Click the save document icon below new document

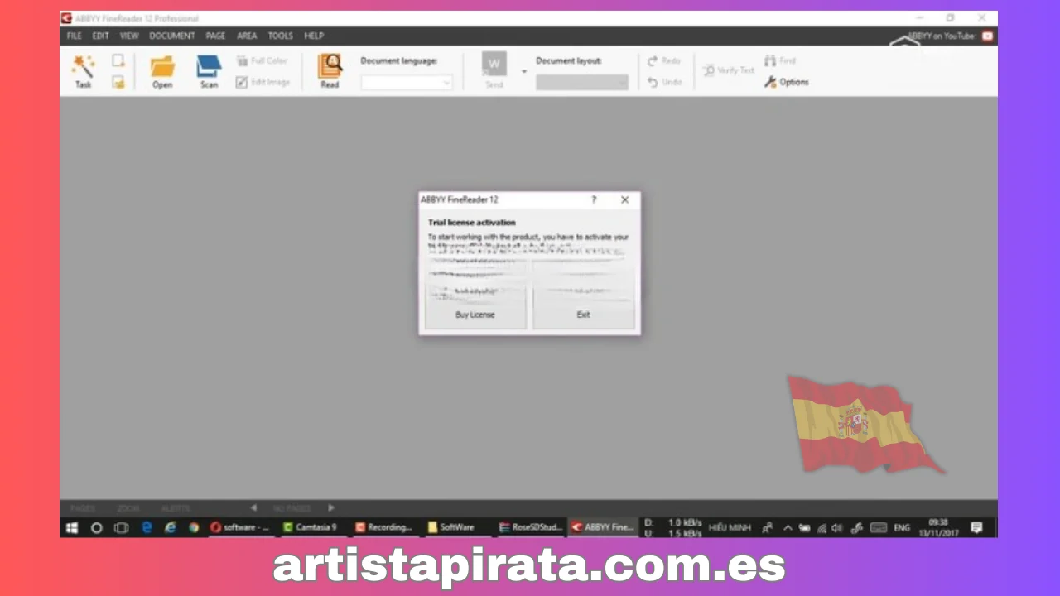coord(118,82)
